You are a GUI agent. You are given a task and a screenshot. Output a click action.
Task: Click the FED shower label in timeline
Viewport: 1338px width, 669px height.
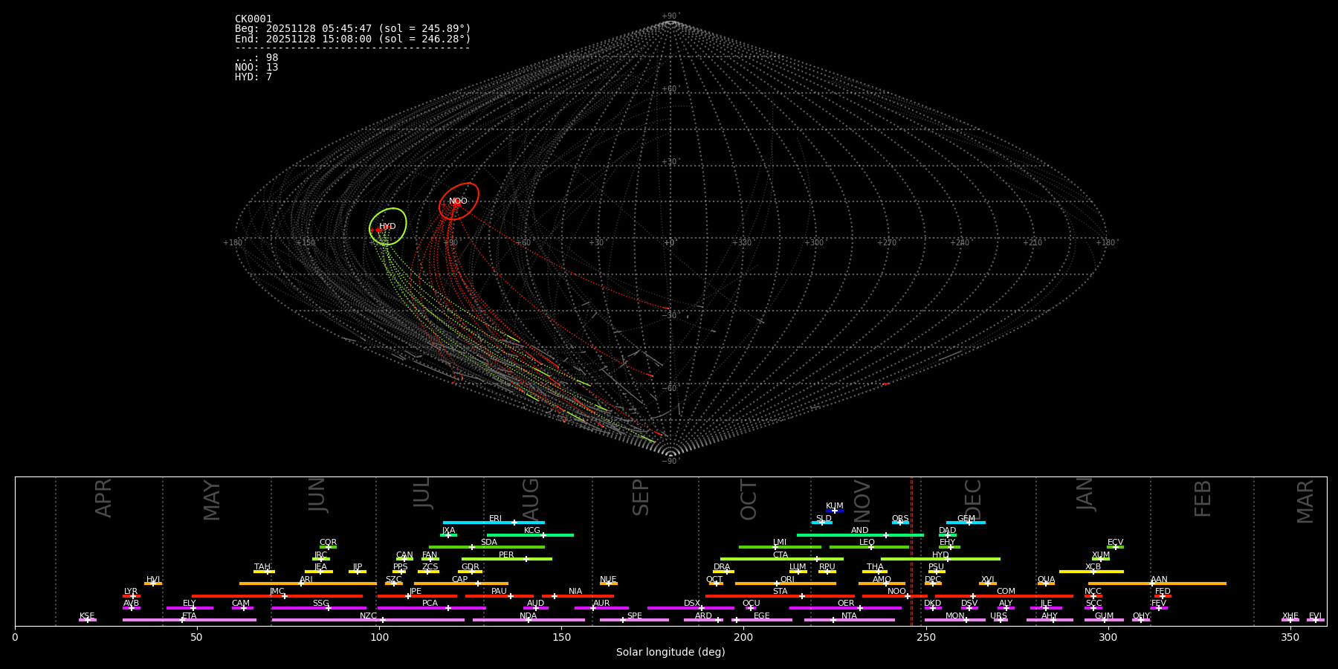(1163, 592)
